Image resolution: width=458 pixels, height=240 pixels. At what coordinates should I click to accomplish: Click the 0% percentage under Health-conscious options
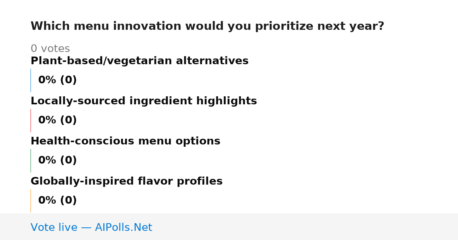pyautogui.click(x=47, y=161)
